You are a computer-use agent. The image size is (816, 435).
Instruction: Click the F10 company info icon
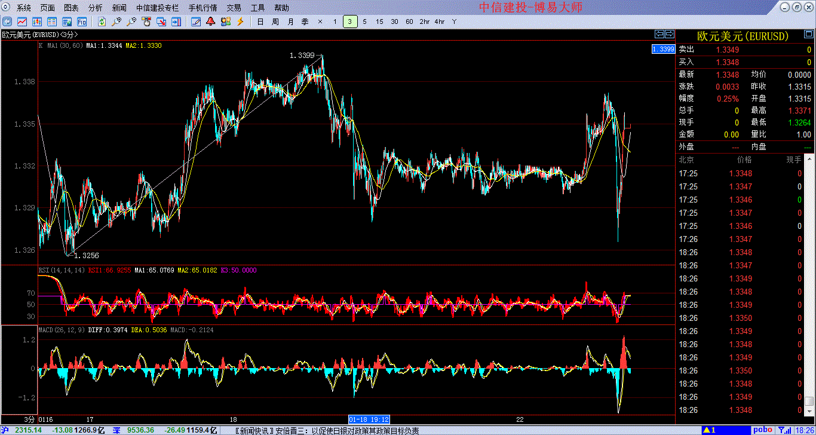pyautogui.click(x=82, y=22)
